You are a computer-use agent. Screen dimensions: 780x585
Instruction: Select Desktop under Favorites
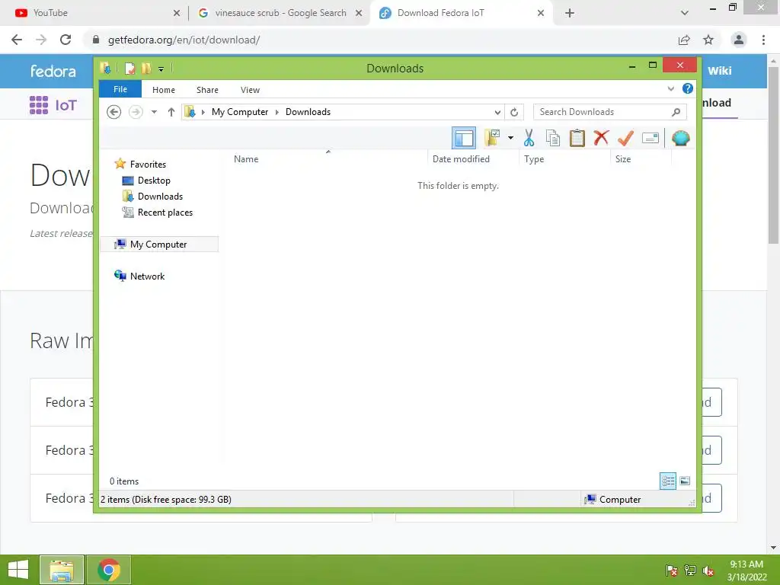[x=154, y=180]
